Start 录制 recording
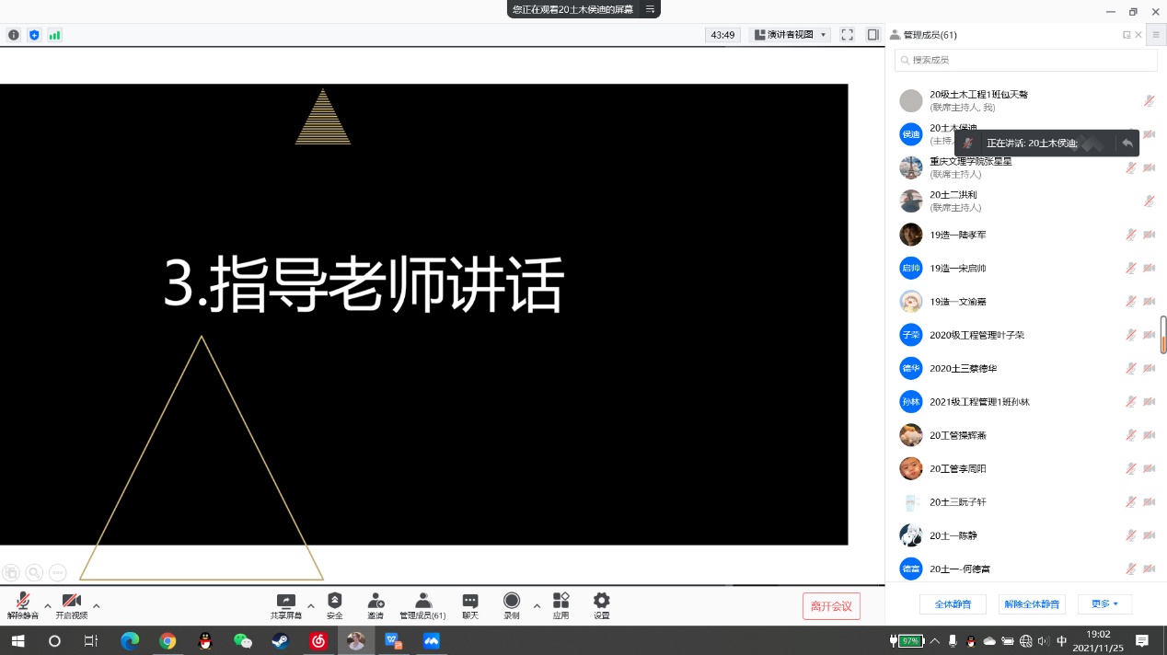1167x655 pixels. tap(512, 604)
